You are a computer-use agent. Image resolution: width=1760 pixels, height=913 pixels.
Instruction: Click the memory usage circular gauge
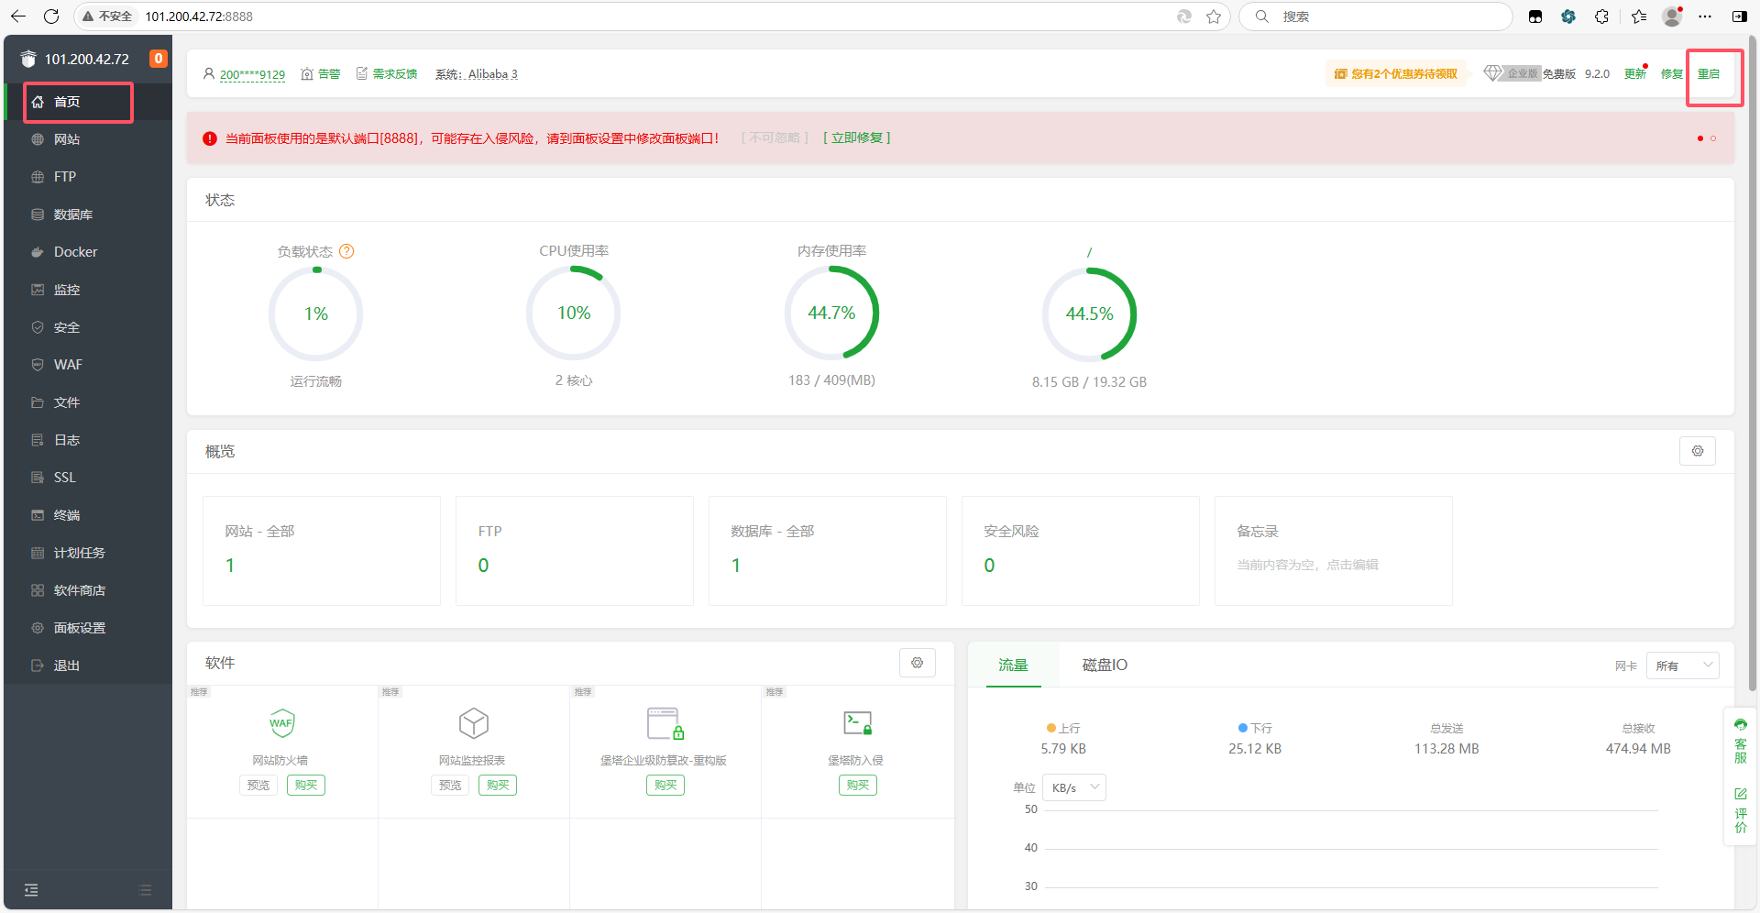point(831,313)
